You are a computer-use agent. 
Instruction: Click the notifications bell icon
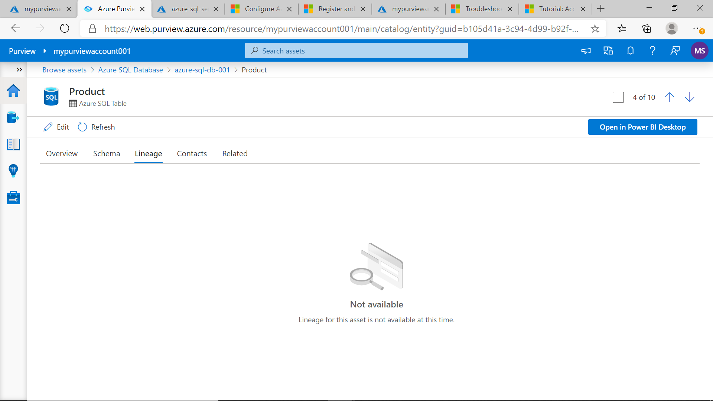tap(631, 51)
